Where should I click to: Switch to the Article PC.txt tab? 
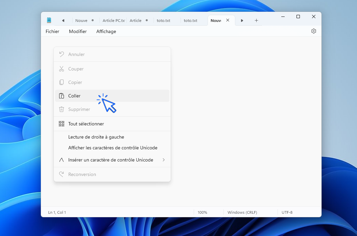pos(113,21)
